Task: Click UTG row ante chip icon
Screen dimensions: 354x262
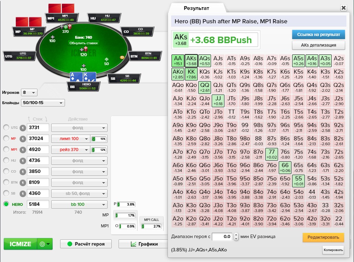Action: (x=23, y=128)
